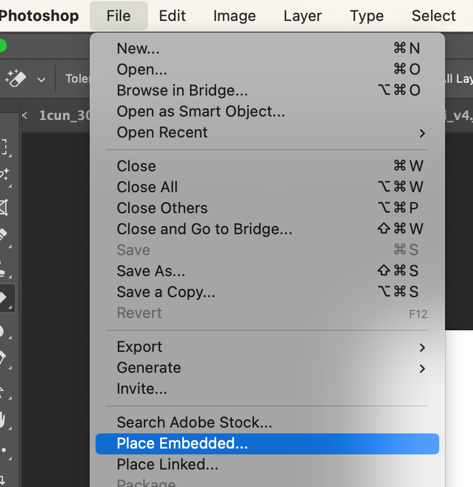This screenshot has width=473, height=487.
Task: Close the 1cun document tab
Action: click(x=25, y=115)
